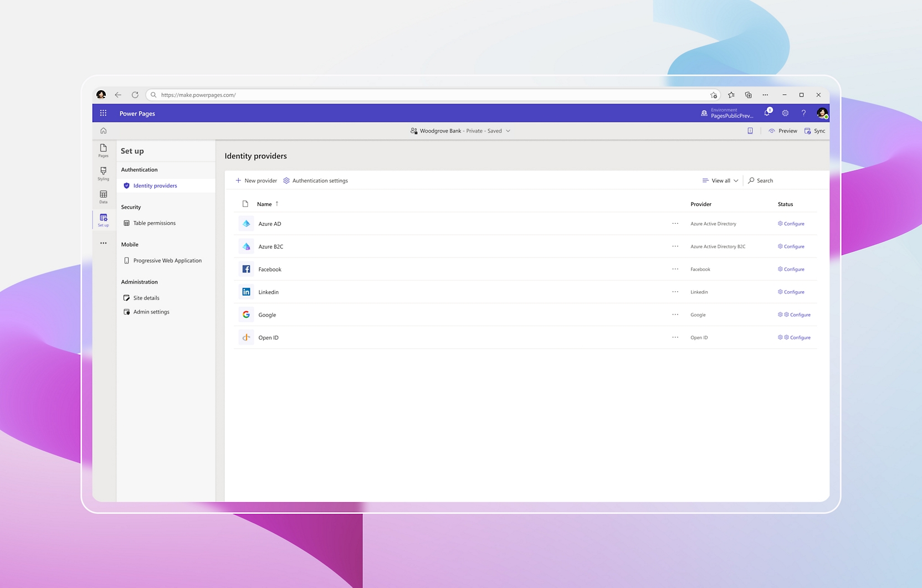The image size is (922, 588).
Task: Open the help question mark
Action: (803, 113)
